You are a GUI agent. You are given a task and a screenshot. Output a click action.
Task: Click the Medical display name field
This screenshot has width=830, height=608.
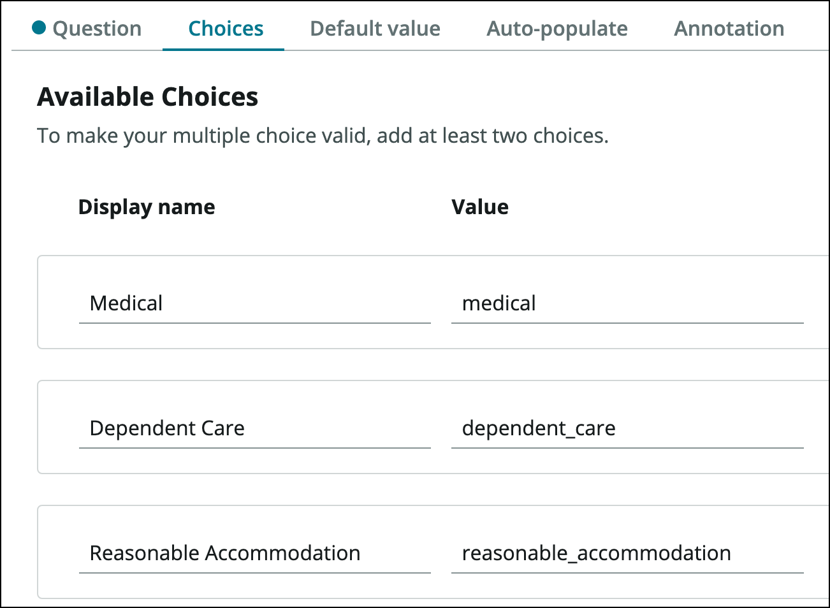pyautogui.click(x=254, y=303)
